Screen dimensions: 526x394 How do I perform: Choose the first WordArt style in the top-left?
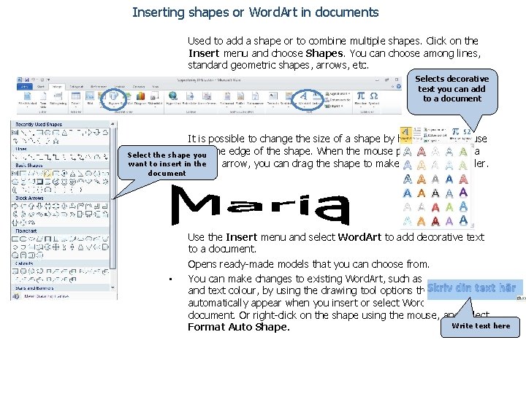pos(407,152)
